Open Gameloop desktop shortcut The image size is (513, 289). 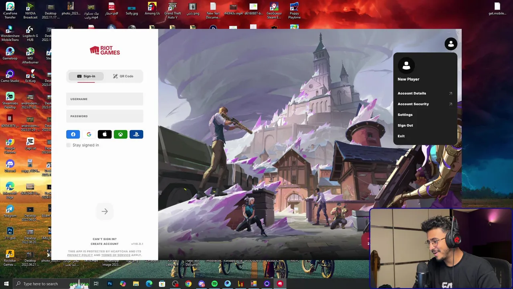(10, 54)
